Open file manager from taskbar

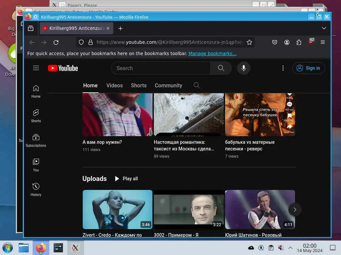pyautogui.click(x=24, y=248)
